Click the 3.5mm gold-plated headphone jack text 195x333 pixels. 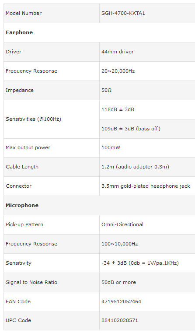pyautogui.click(x=146, y=186)
